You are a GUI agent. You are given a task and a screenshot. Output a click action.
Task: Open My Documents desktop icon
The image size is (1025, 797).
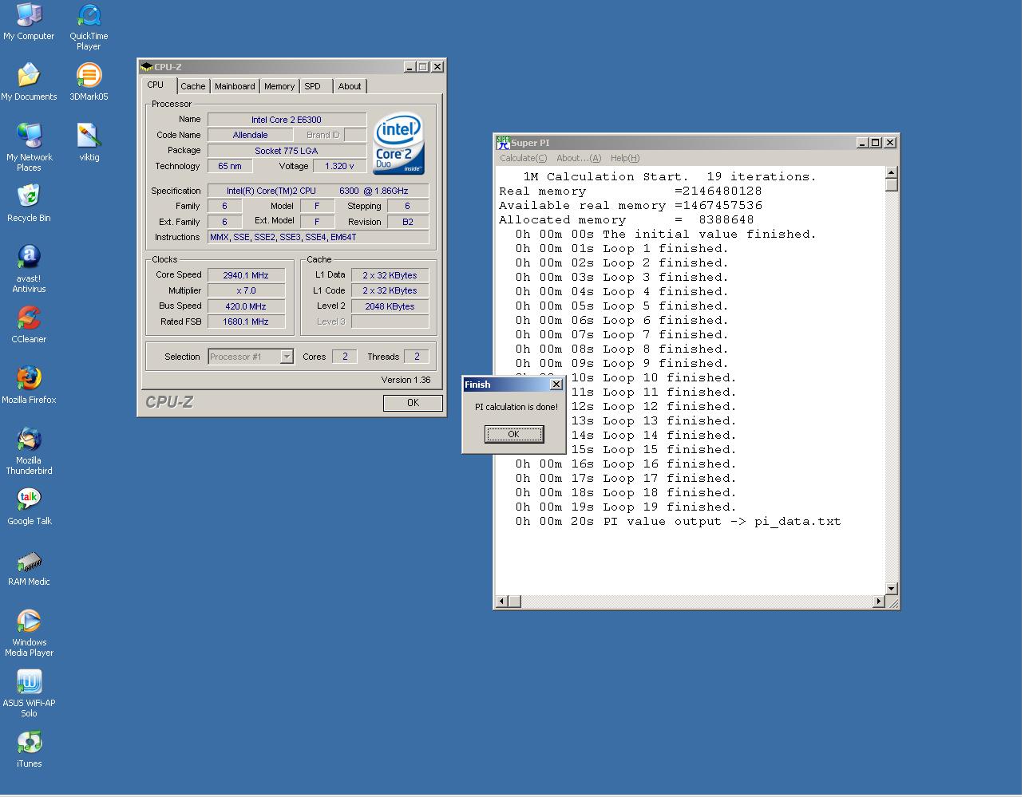coord(29,82)
